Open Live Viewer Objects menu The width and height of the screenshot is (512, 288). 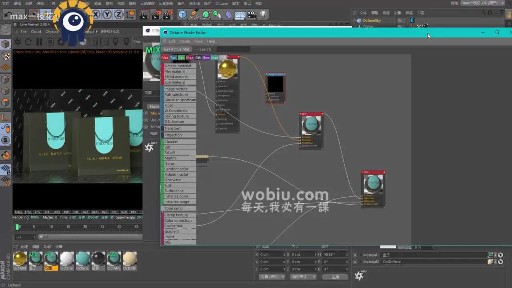tap(52, 32)
